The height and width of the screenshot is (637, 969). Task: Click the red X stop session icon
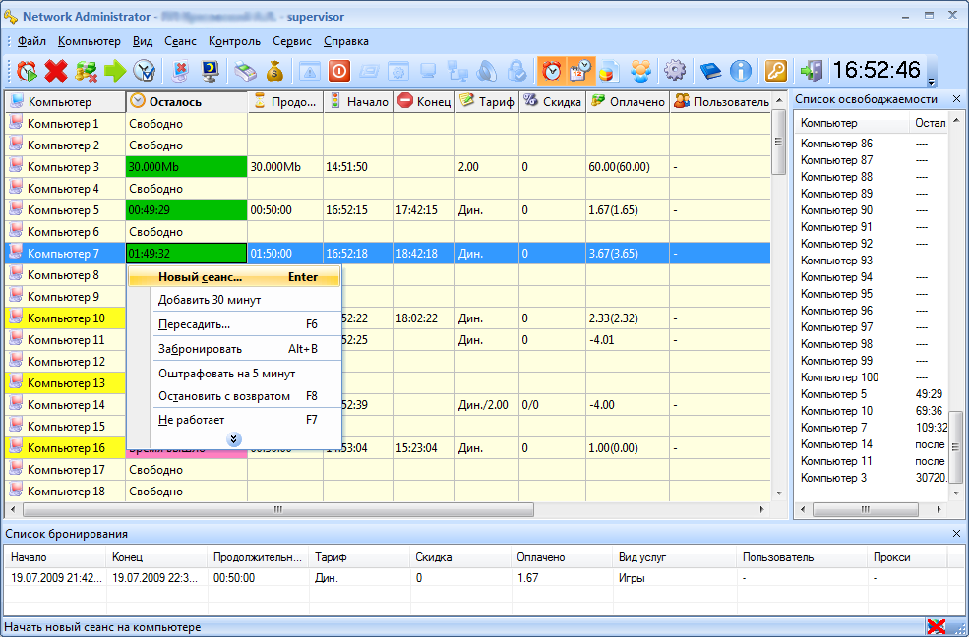(x=56, y=71)
